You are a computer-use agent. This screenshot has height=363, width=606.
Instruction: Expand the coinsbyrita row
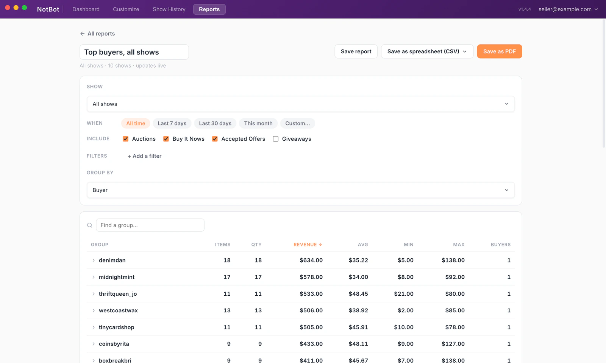point(94,344)
